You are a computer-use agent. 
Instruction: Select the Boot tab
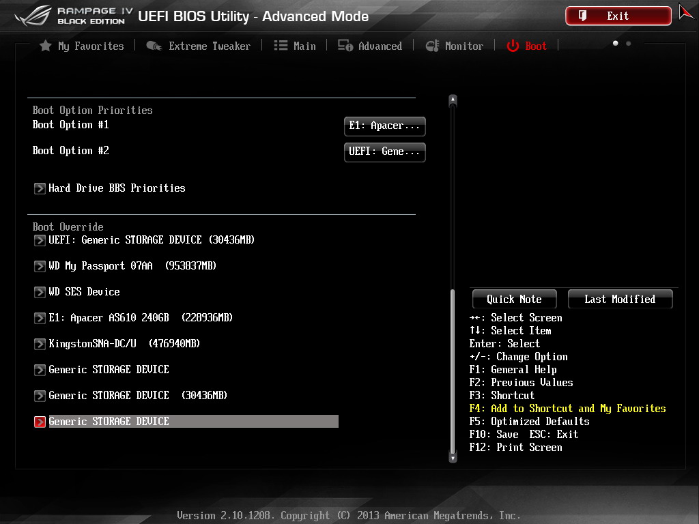(526, 46)
